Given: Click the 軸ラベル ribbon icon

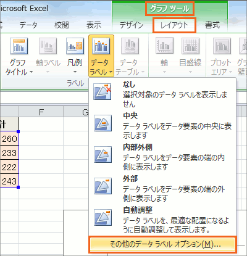Looking at the screenshot, I should 48,46.
